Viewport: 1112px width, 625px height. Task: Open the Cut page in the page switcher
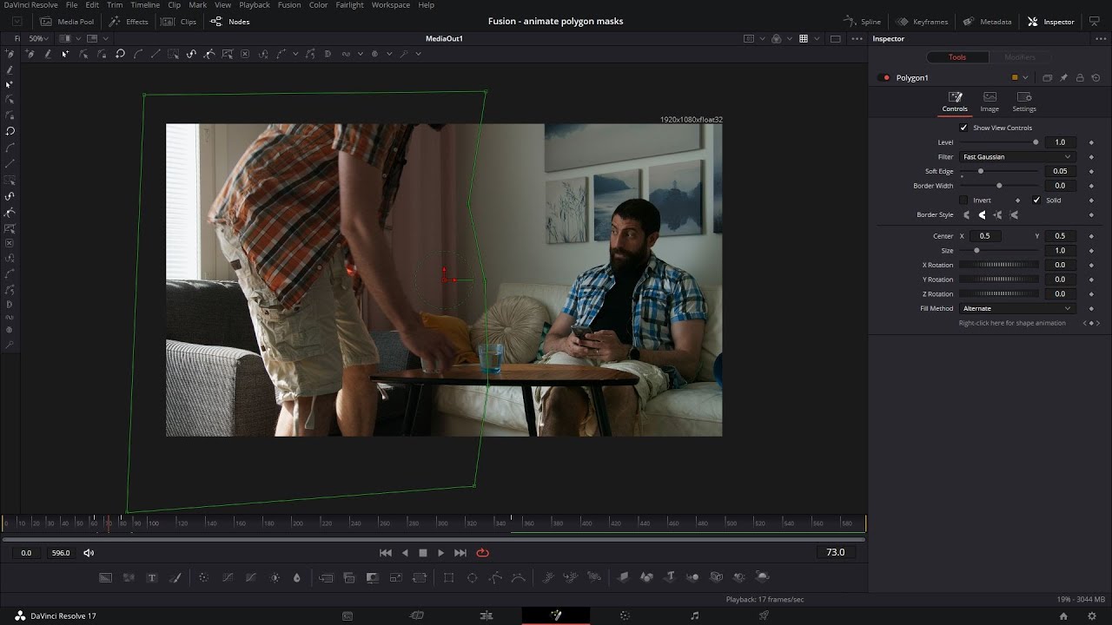[x=417, y=615]
